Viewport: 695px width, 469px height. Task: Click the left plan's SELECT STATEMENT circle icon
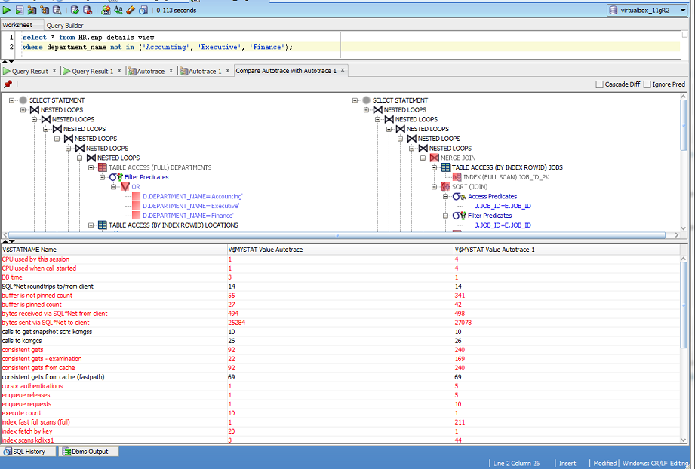[x=23, y=100]
